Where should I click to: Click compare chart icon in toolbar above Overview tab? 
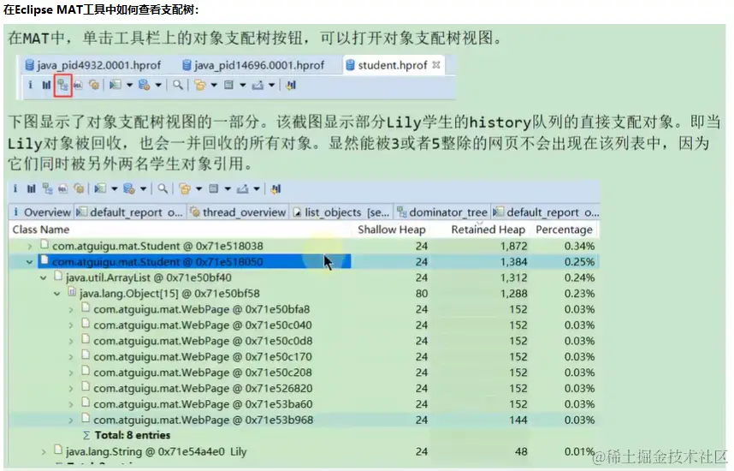[x=275, y=189]
